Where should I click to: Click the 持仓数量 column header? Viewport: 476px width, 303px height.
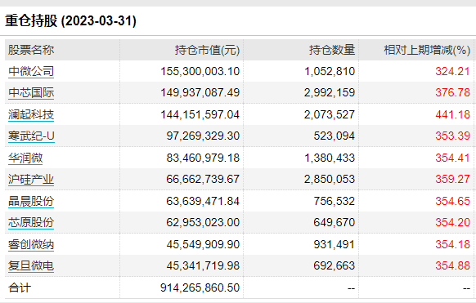[332, 50]
